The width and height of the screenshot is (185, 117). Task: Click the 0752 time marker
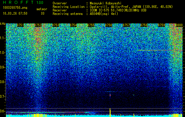(x=38, y=25)
